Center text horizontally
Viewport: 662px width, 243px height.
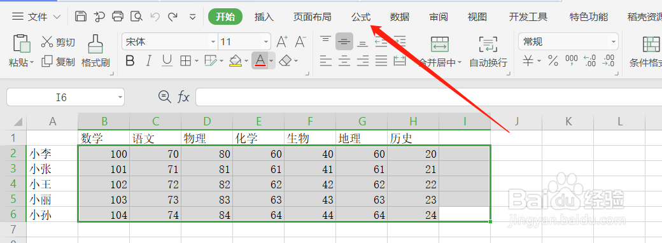344,61
